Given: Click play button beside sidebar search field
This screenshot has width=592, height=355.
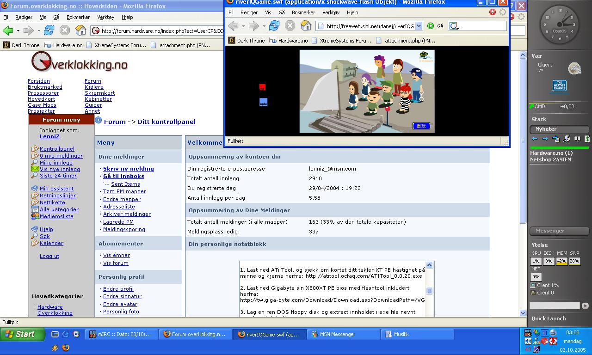Looking at the screenshot, I should pyautogui.click(x=585, y=306).
